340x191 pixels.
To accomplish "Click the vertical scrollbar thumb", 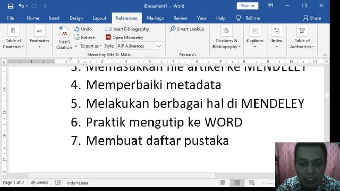I will (x=327, y=95).
